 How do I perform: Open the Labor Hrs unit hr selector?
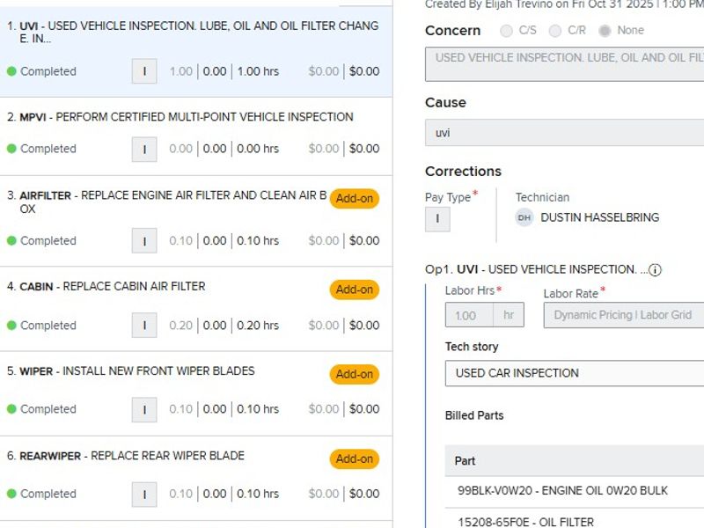point(509,315)
